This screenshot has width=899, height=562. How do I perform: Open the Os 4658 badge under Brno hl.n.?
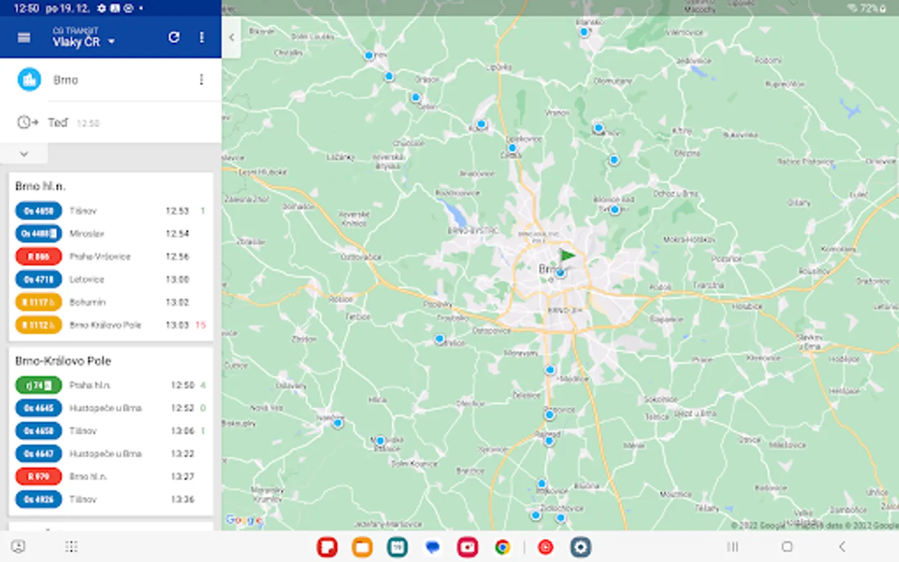coord(39,211)
